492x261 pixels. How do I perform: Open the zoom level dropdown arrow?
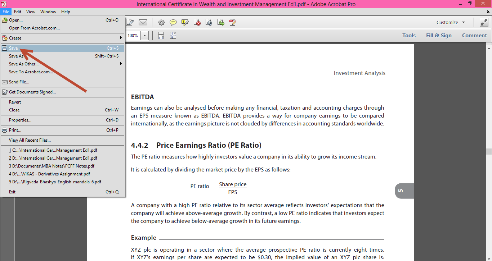145,36
